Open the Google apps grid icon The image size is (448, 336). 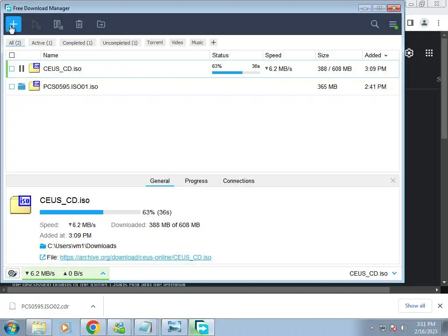pyautogui.click(x=429, y=53)
